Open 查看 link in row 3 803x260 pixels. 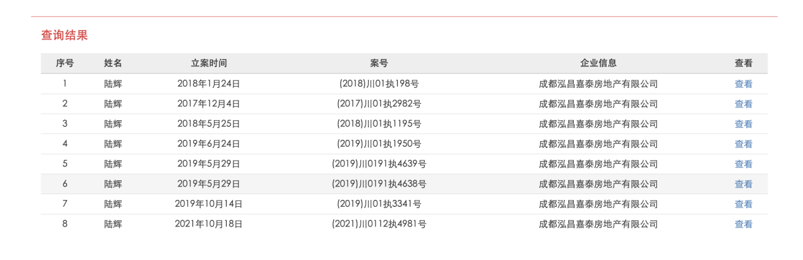(743, 124)
